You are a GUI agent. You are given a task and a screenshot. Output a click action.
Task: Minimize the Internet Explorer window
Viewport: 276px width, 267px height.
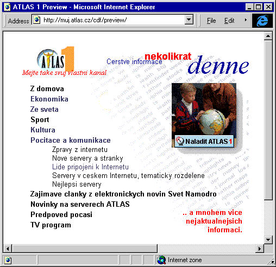(249, 7)
